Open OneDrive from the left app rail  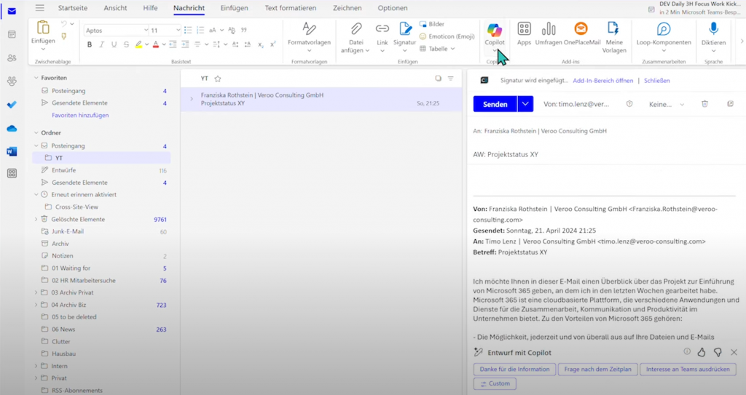coord(12,128)
